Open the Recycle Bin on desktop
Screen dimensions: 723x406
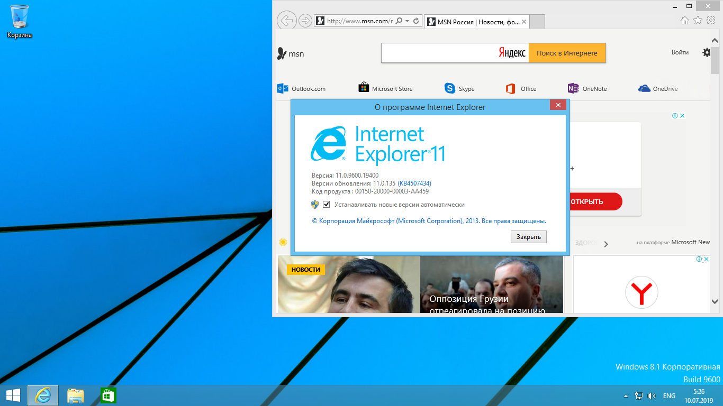[x=20, y=22]
